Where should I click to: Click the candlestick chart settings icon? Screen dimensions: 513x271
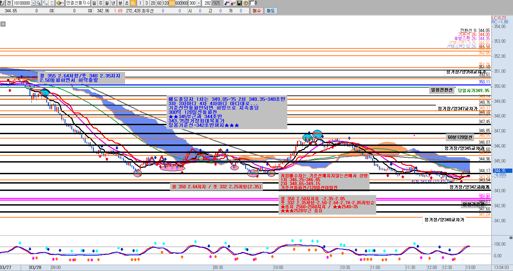point(227,3)
